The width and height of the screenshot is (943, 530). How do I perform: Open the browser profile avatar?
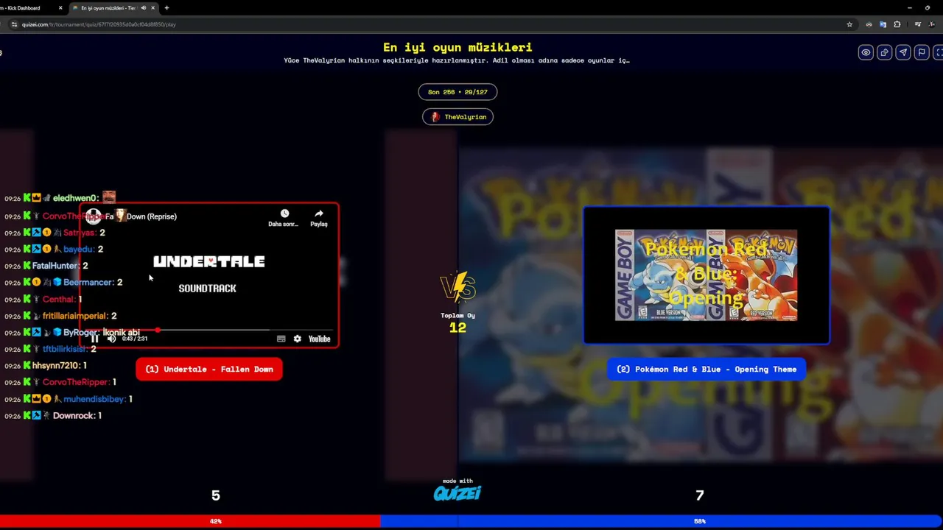[x=933, y=24]
